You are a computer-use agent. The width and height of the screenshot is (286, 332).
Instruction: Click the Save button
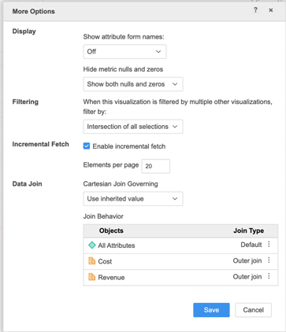[211, 310]
